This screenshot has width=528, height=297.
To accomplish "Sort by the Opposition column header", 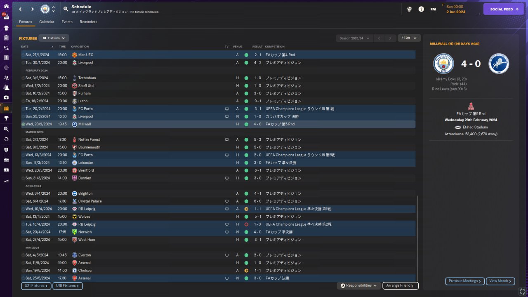I will (80, 47).
